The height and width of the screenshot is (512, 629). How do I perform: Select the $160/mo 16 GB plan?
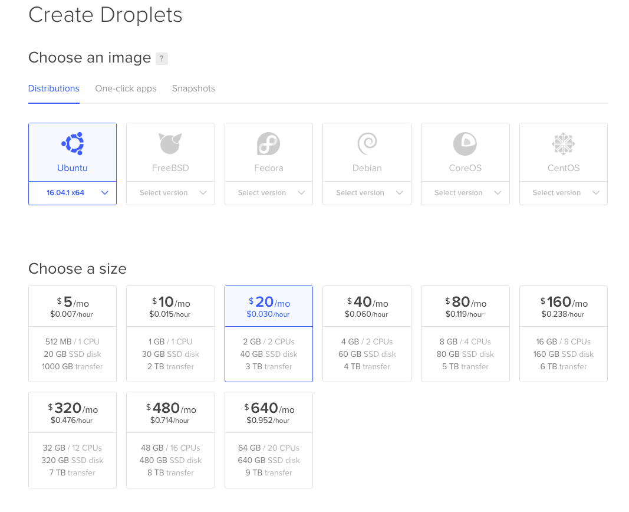point(563,333)
